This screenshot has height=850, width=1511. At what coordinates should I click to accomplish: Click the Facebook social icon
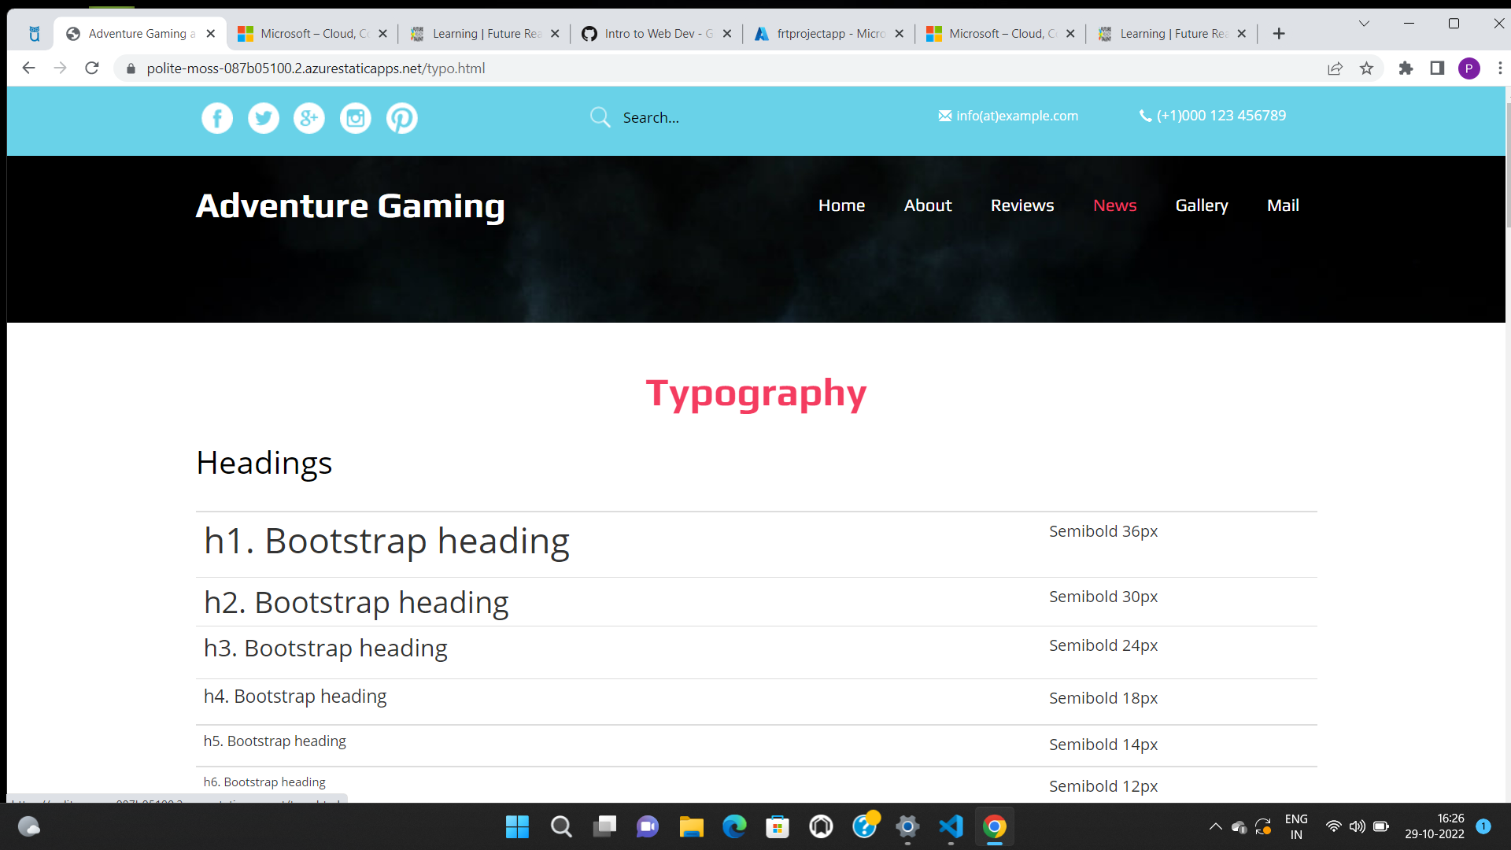(x=217, y=118)
